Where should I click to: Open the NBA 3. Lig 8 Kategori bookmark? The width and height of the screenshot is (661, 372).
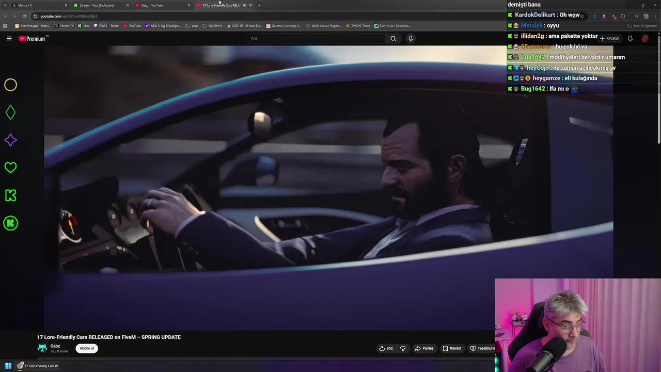163,26
